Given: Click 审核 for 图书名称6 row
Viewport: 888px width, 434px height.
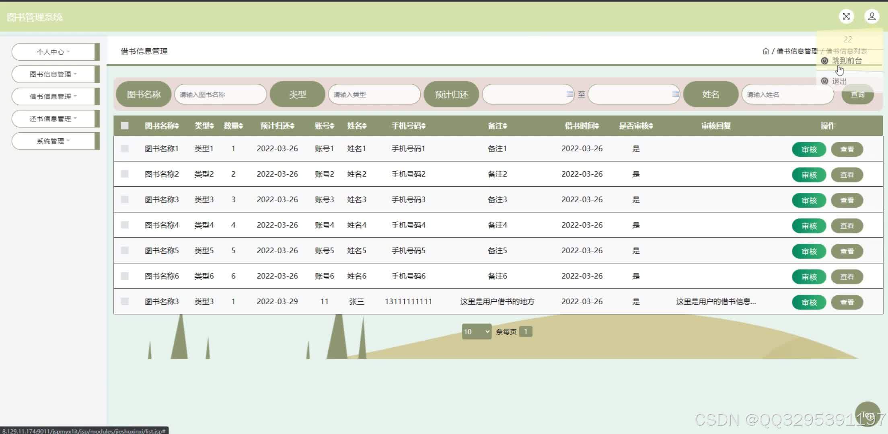Looking at the screenshot, I should [809, 277].
